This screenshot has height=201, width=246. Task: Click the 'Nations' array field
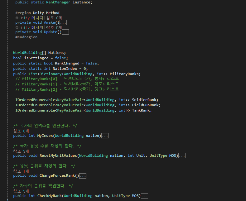pyautogui.click(x=56, y=53)
